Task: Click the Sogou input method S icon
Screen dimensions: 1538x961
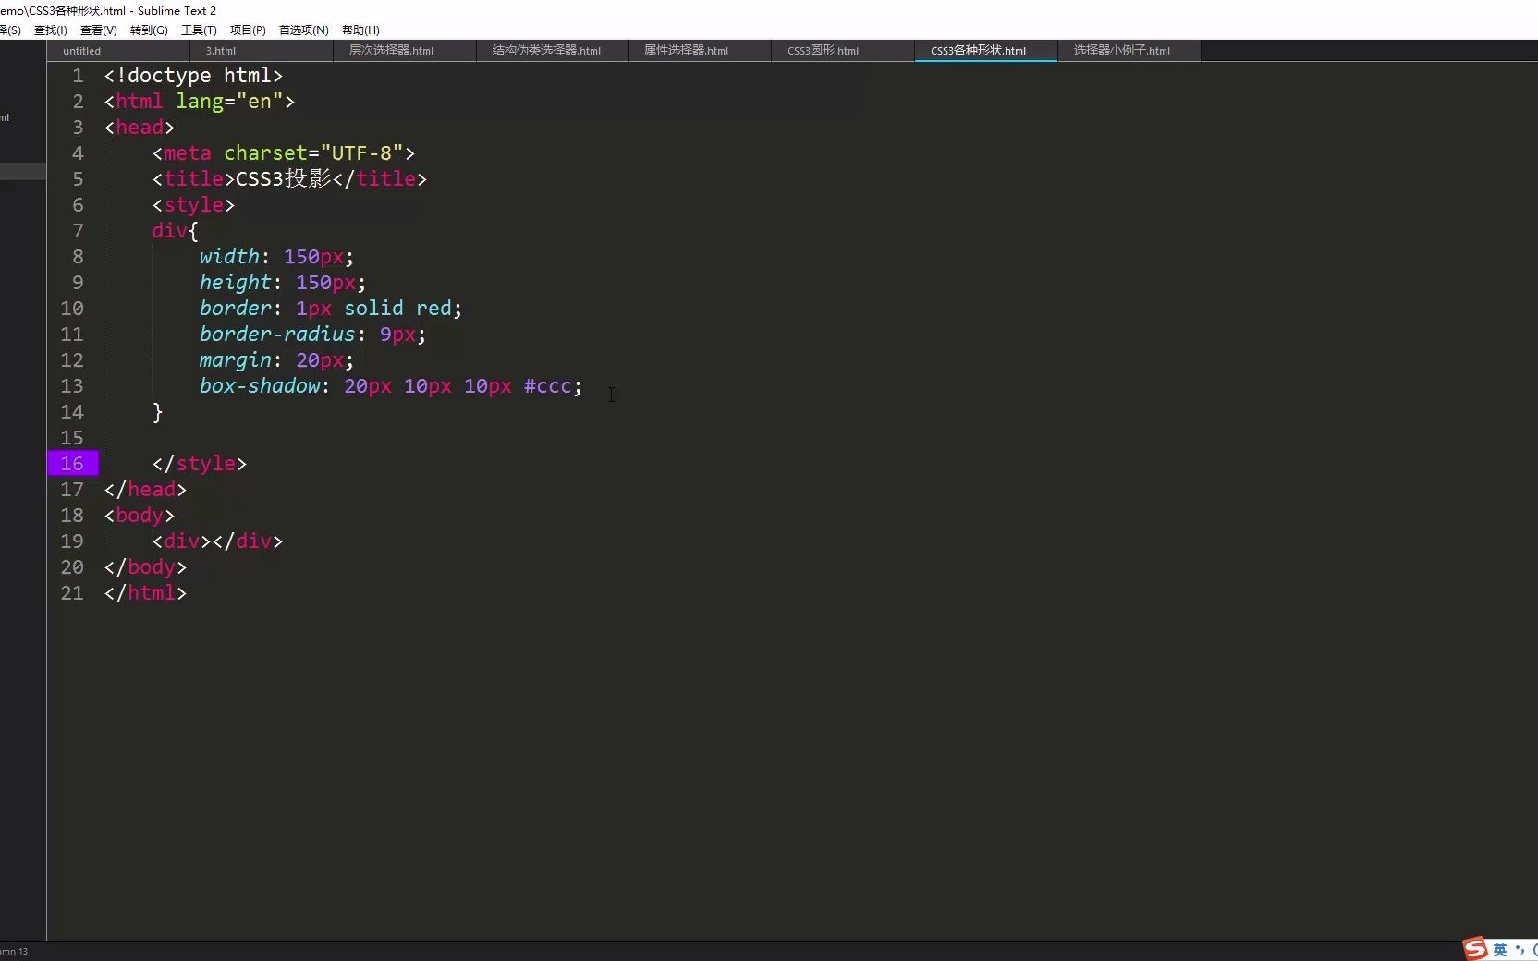Action: [x=1475, y=949]
